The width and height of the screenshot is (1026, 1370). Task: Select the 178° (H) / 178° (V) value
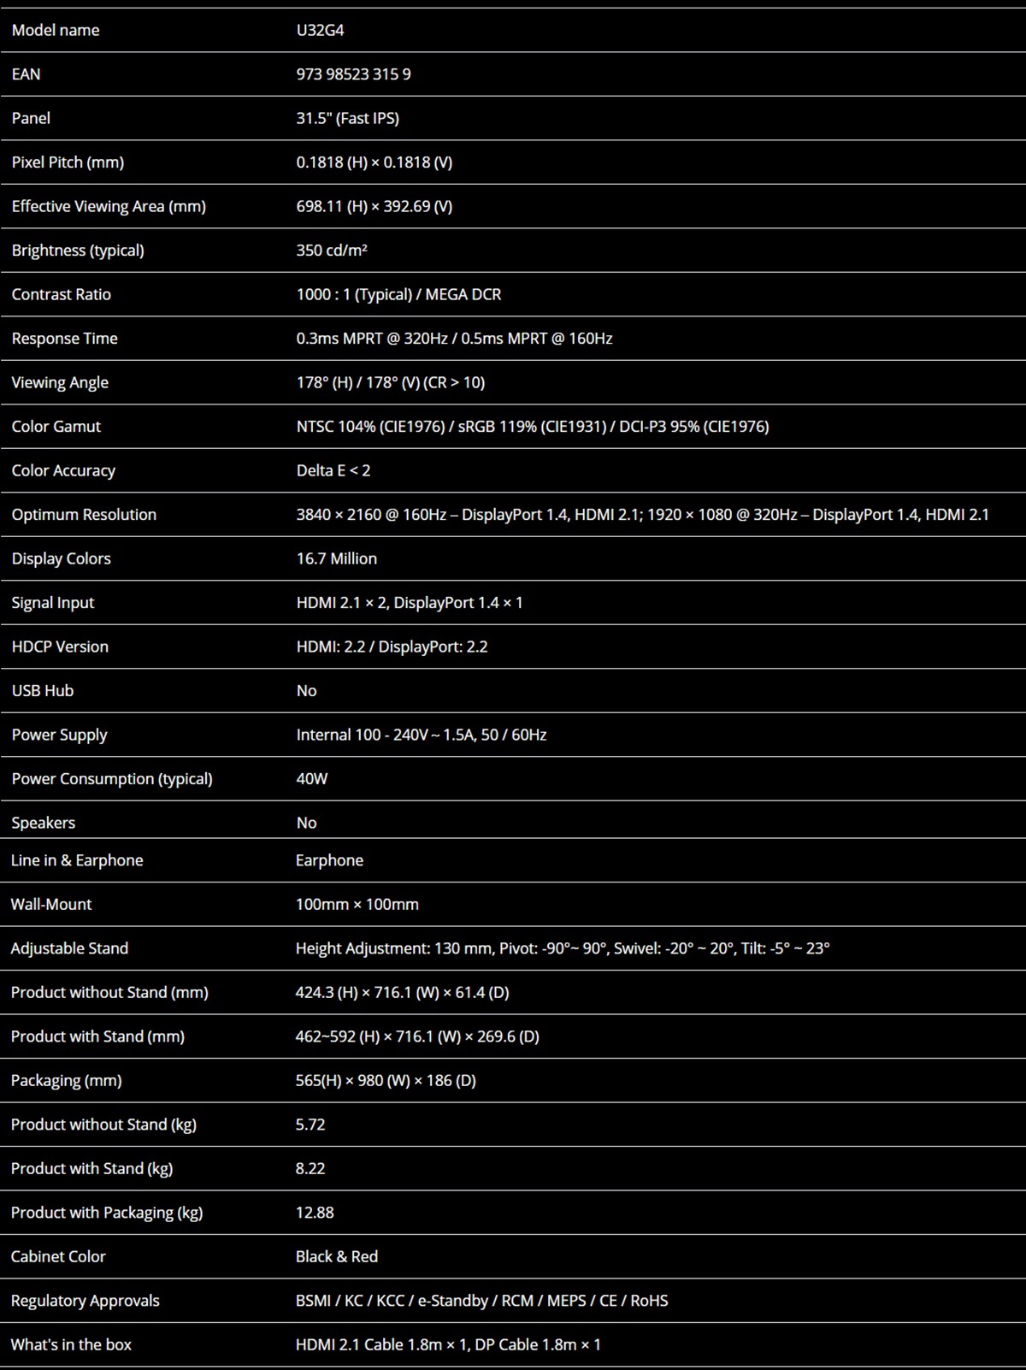tap(357, 382)
